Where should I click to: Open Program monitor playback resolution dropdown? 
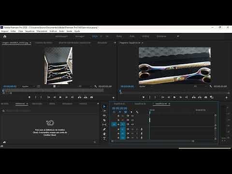pyautogui.click(x=201, y=87)
